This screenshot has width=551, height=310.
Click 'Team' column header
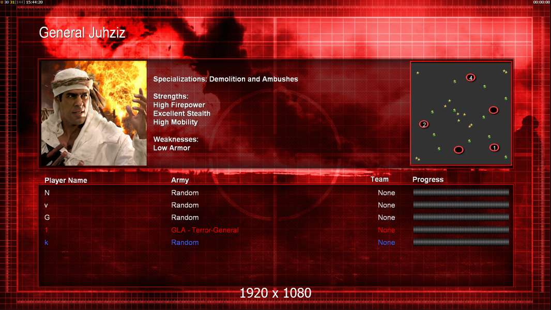point(379,179)
